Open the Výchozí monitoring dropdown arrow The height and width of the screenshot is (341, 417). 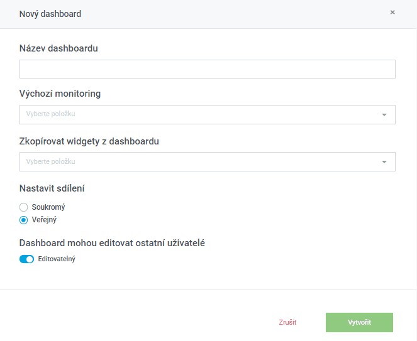click(384, 115)
